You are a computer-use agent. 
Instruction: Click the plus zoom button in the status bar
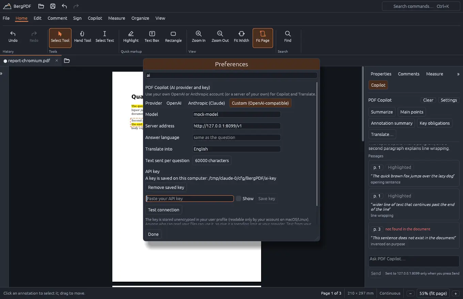pyautogui.click(x=456, y=293)
